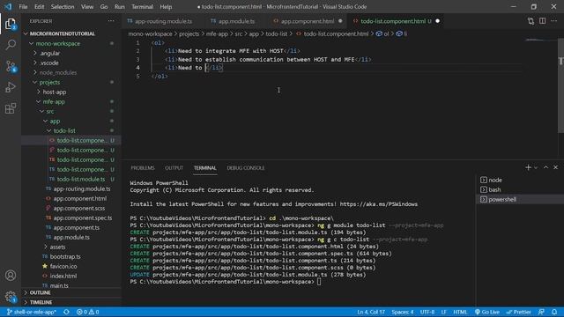Open favicon.ico in explorer
This screenshot has width=564, height=317.
[63, 266]
